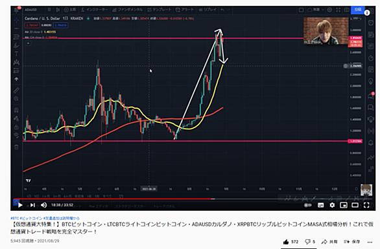This screenshot has width=380, height=249.
Task: Click the MA 20 close indicator label
Action: tap(34, 32)
